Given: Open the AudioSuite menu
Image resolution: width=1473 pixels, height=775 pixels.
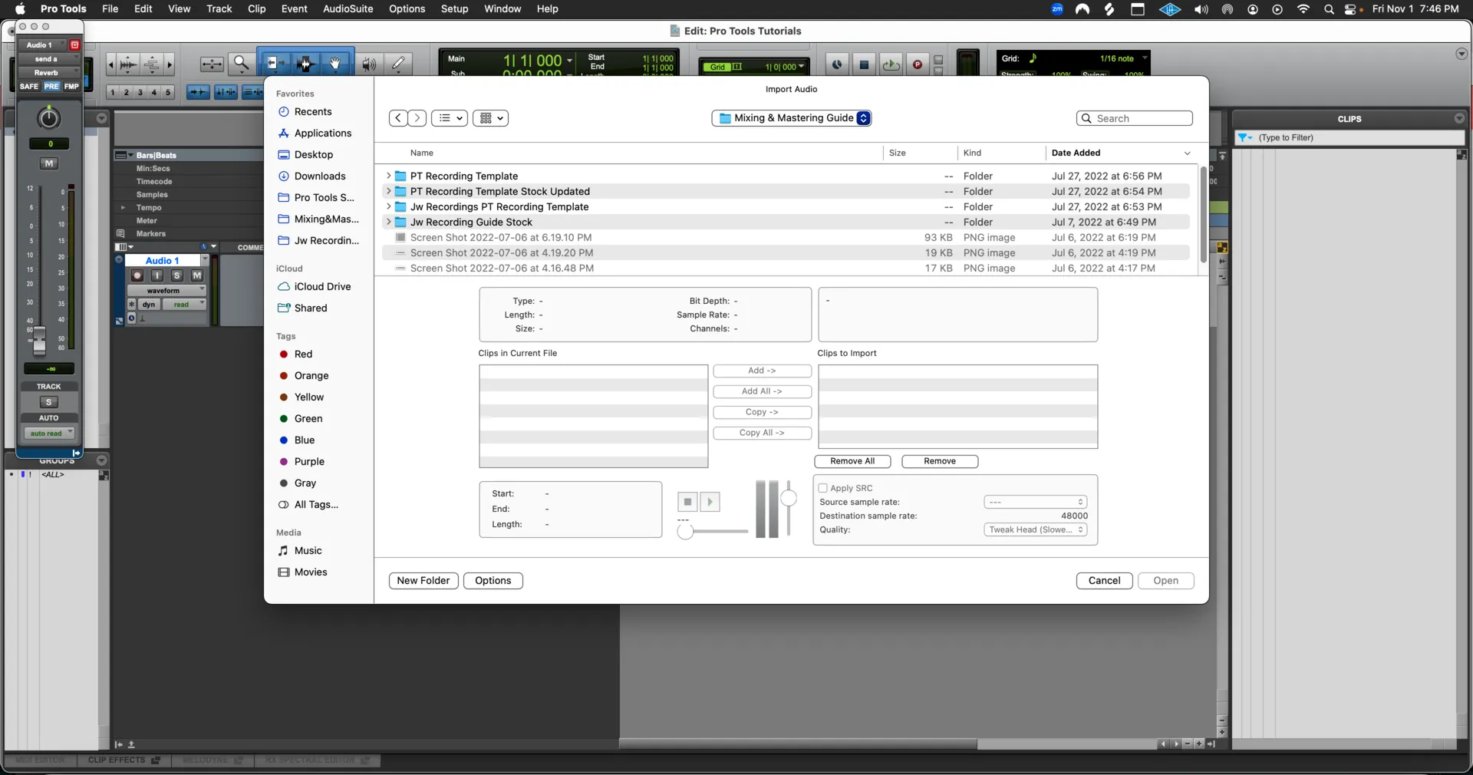Looking at the screenshot, I should (347, 8).
